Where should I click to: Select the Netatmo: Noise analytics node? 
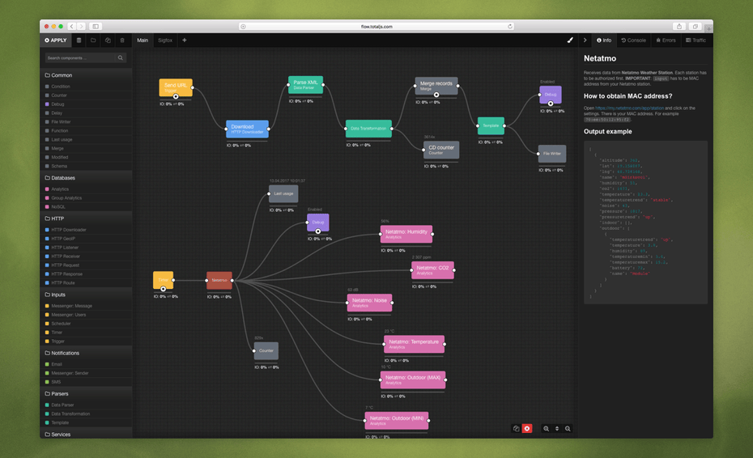(x=369, y=303)
